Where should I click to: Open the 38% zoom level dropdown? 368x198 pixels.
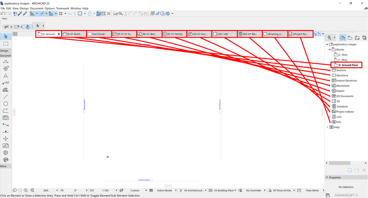tap(57, 191)
